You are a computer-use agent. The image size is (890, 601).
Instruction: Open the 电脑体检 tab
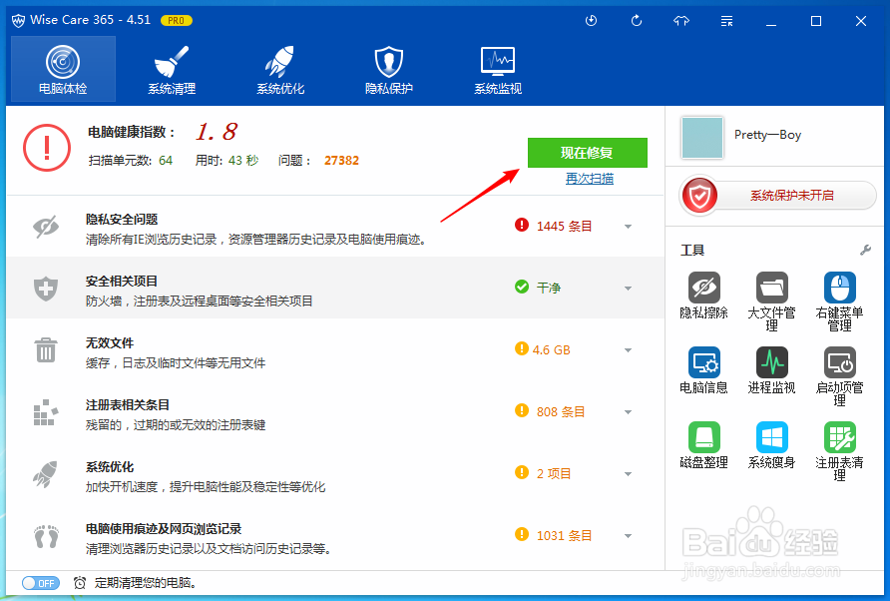[x=63, y=69]
